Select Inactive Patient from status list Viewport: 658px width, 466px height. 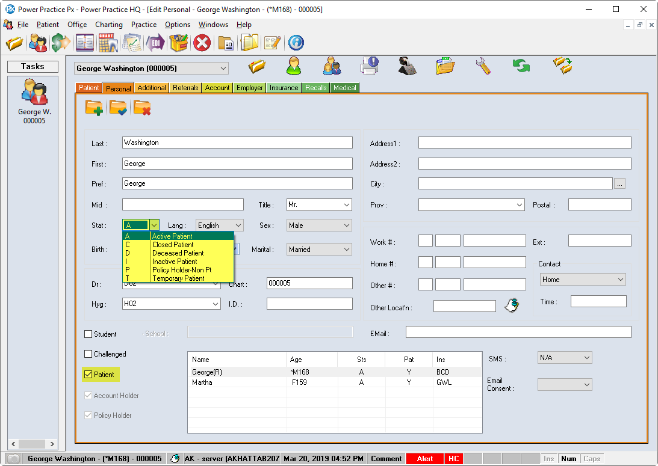pyautogui.click(x=175, y=262)
